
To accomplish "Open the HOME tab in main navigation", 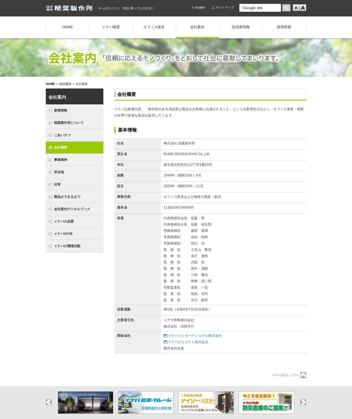I will (67, 27).
